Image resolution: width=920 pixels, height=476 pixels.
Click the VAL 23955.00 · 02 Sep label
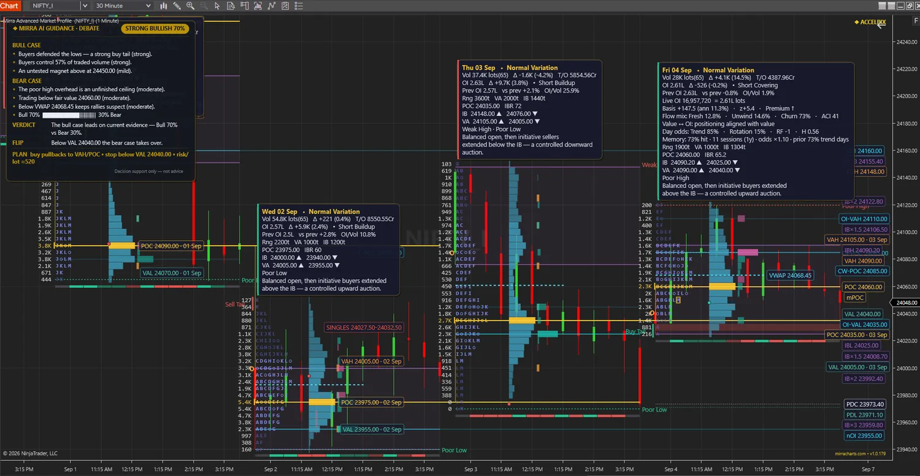(x=372, y=429)
